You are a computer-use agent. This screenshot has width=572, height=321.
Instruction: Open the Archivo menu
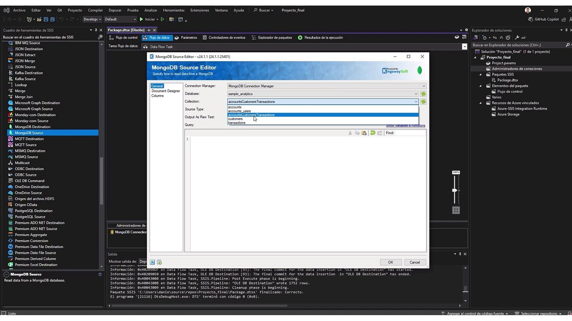pos(19,10)
